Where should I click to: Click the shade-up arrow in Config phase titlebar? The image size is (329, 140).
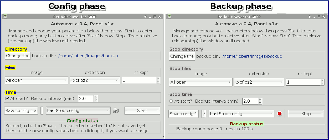145,17
